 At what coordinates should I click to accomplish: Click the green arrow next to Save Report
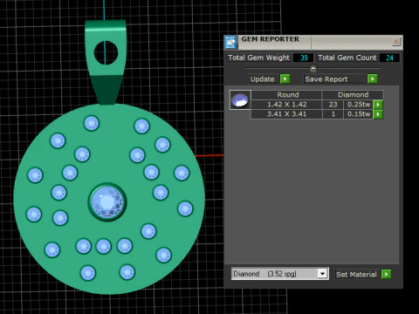tap(373, 78)
